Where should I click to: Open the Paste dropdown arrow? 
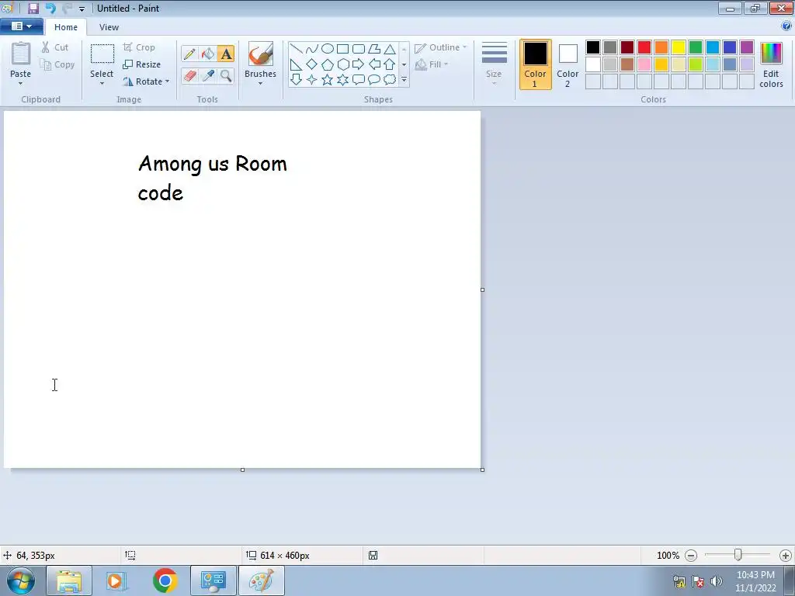[20, 84]
